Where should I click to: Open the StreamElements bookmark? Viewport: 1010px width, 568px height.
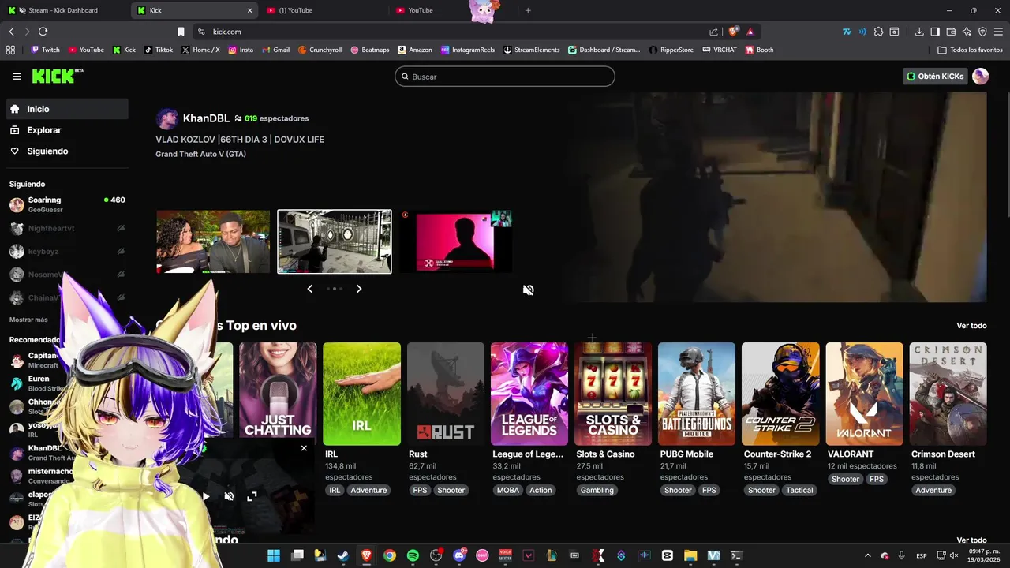531,50
